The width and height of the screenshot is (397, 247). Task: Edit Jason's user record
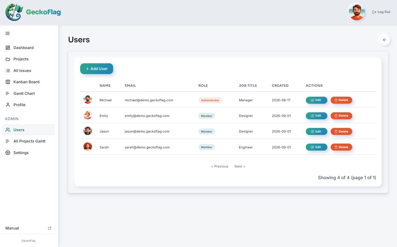(x=316, y=131)
